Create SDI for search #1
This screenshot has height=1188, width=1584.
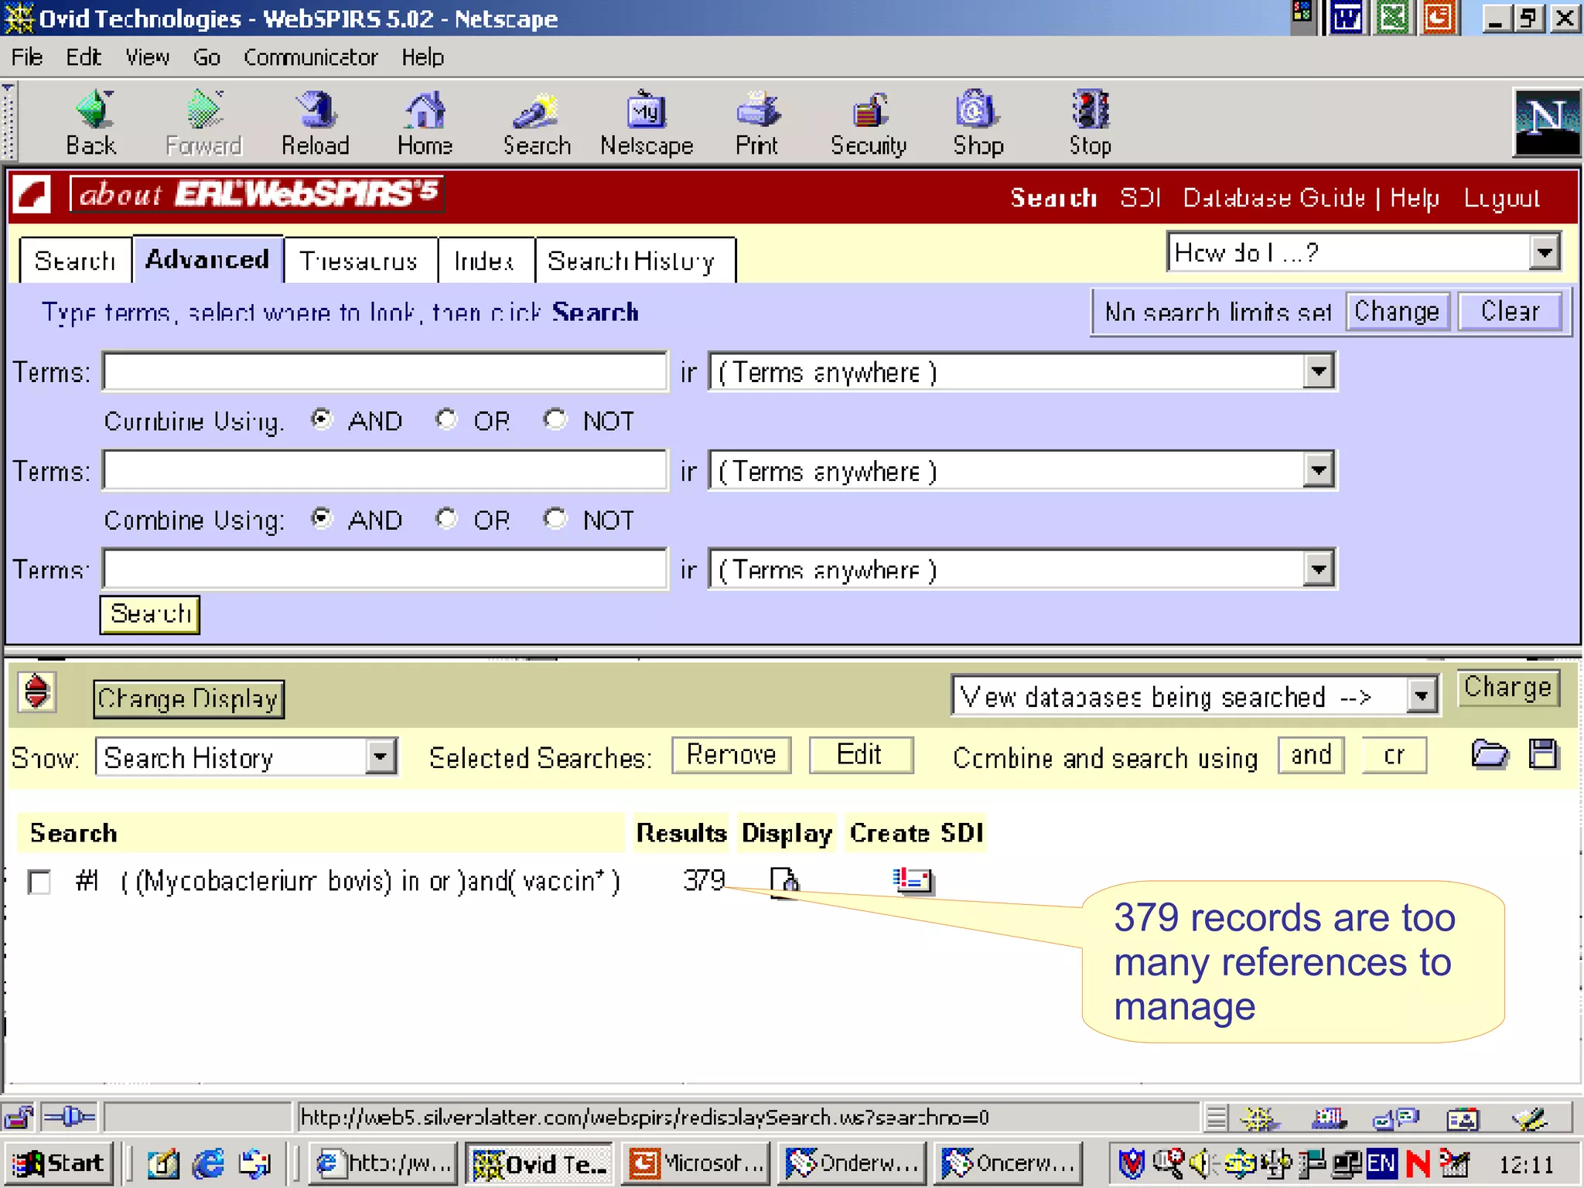point(913,880)
